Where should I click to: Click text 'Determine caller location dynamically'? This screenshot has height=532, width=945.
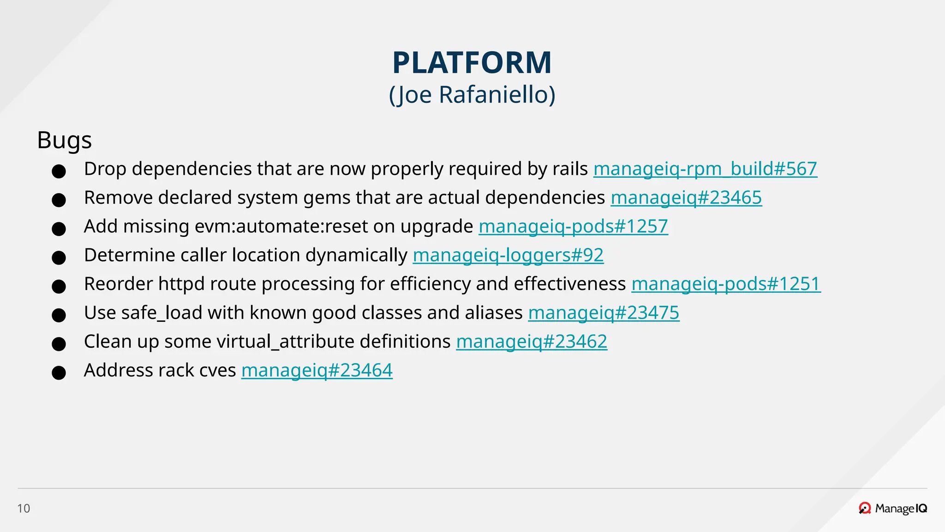(x=245, y=255)
